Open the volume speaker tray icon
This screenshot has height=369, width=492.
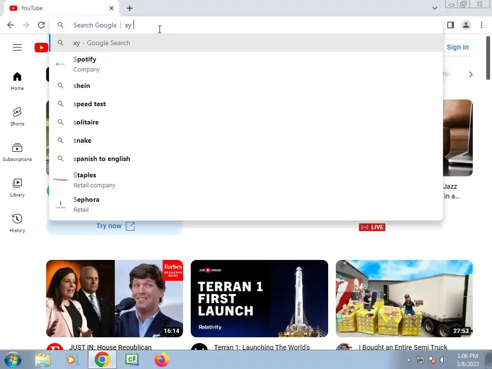(443, 360)
